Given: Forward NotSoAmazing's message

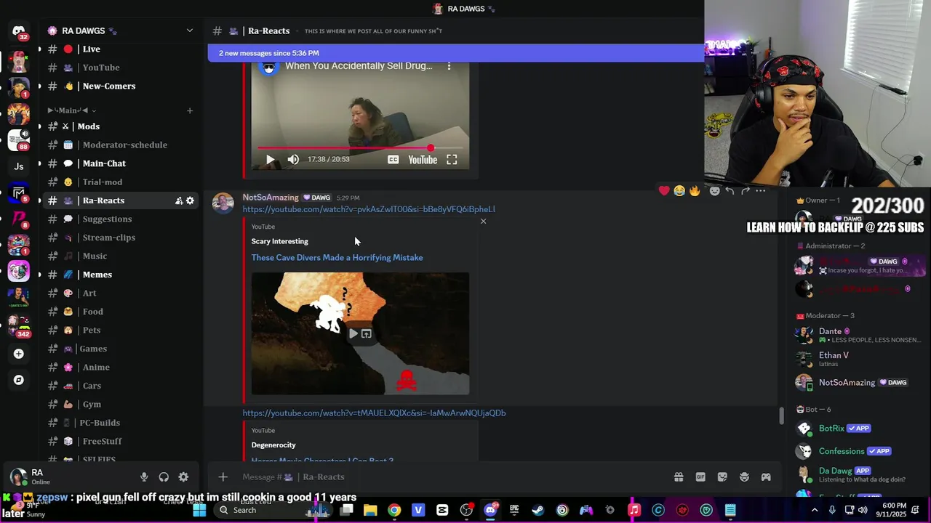Looking at the screenshot, I should pyautogui.click(x=745, y=191).
